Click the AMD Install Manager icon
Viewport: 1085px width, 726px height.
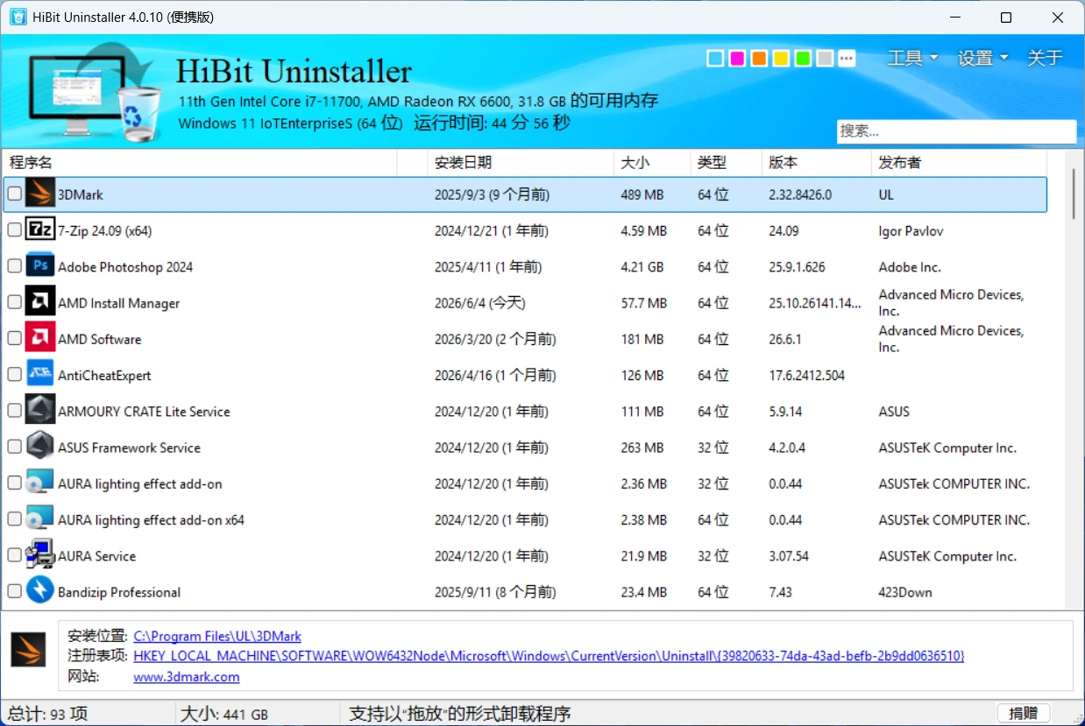(x=40, y=302)
